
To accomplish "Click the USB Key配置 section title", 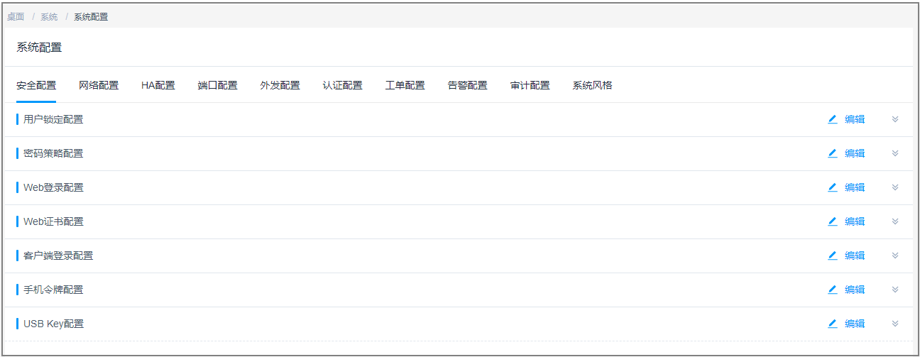I will [x=53, y=324].
